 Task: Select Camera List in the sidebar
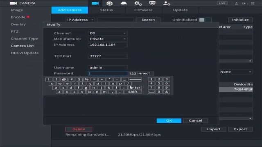22,46
